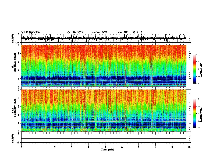Click the ch.1 spectrogram plot

pos(104,66)
